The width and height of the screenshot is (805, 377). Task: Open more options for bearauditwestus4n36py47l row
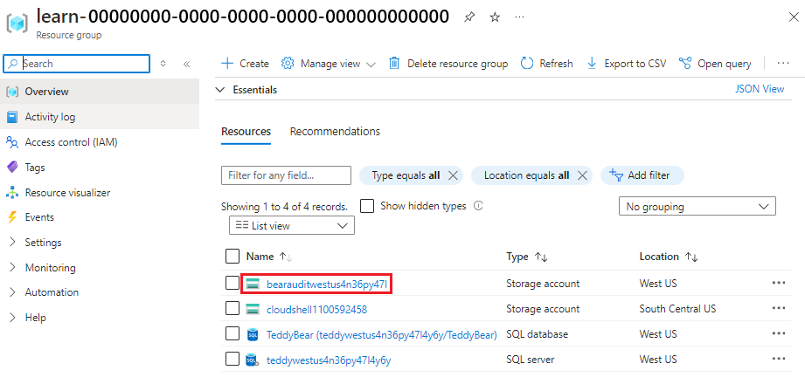coord(778,283)
